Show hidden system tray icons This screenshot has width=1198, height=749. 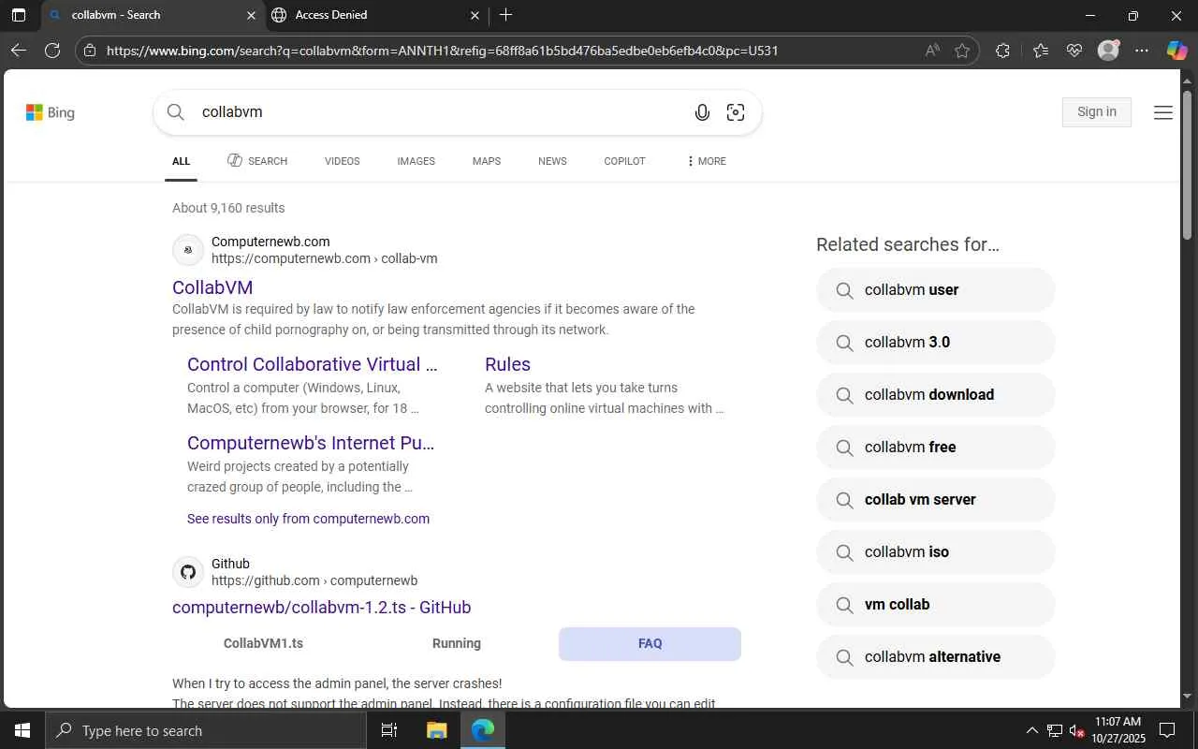[1032, 730]
